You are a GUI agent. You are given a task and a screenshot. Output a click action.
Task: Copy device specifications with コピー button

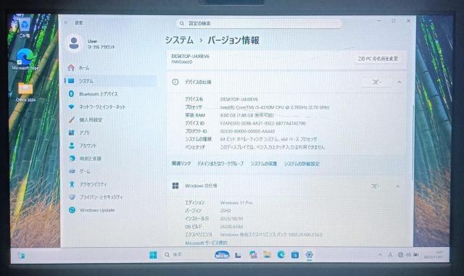coord(377,82)
